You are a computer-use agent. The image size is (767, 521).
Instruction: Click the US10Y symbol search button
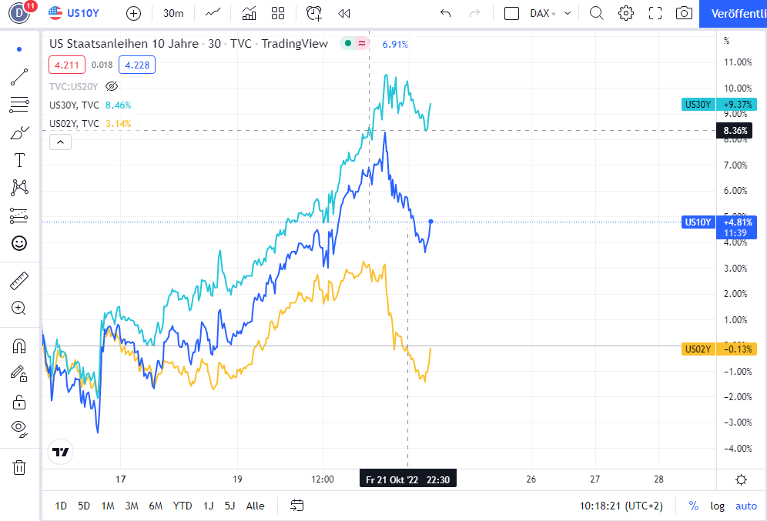pos(75,13)
